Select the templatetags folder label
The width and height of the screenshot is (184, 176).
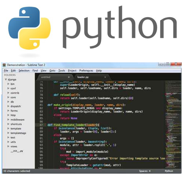[x=18, y=133]
